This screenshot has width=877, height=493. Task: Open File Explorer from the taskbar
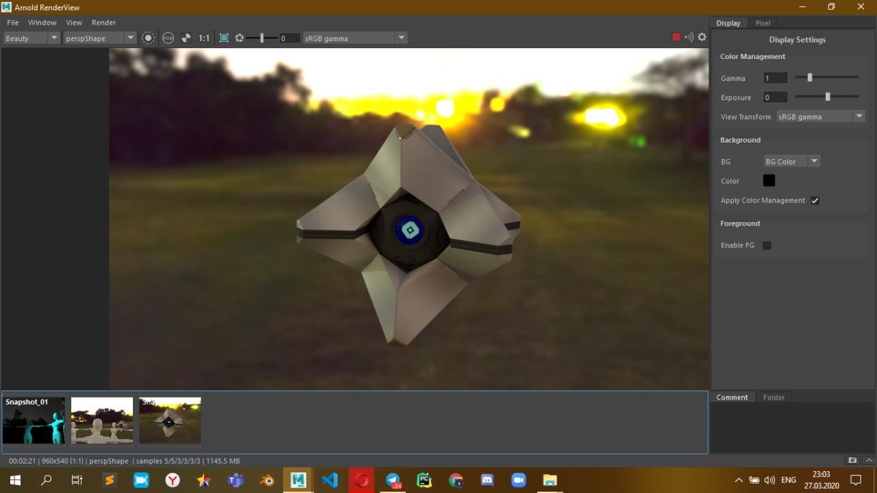(550, 480)
